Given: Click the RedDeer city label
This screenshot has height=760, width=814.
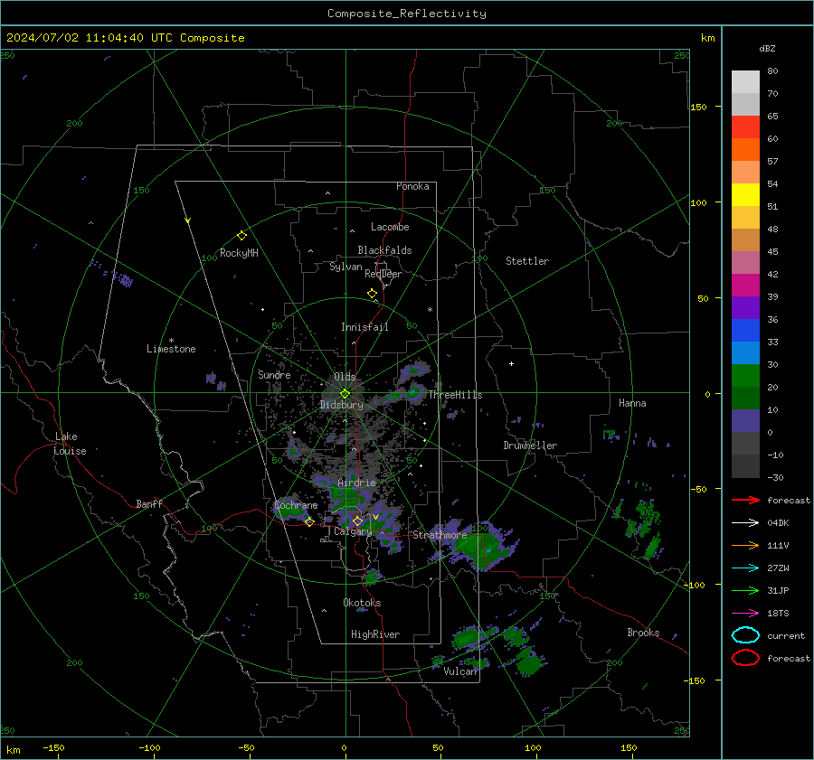Looking at the screenshot, I should [383, 274].
